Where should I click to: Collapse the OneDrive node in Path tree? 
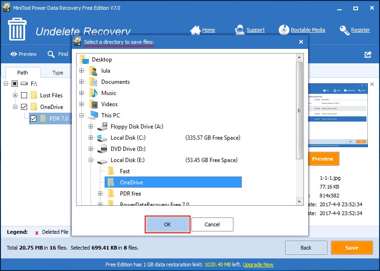15,107
